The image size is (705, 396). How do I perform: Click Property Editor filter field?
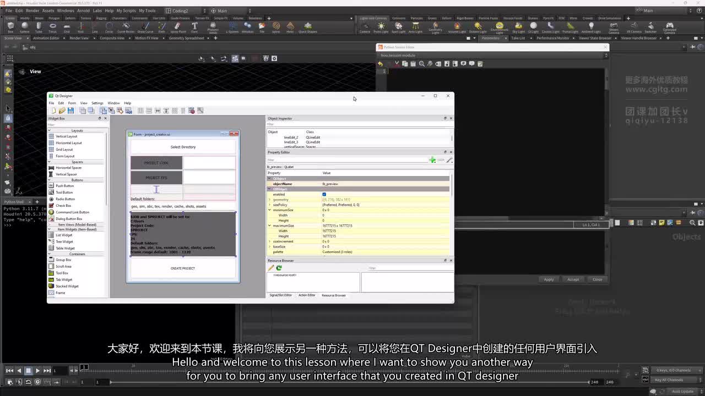point(347,160)
